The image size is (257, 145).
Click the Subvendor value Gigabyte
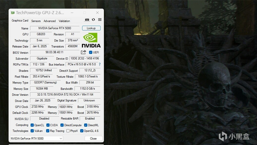[42, 59]
